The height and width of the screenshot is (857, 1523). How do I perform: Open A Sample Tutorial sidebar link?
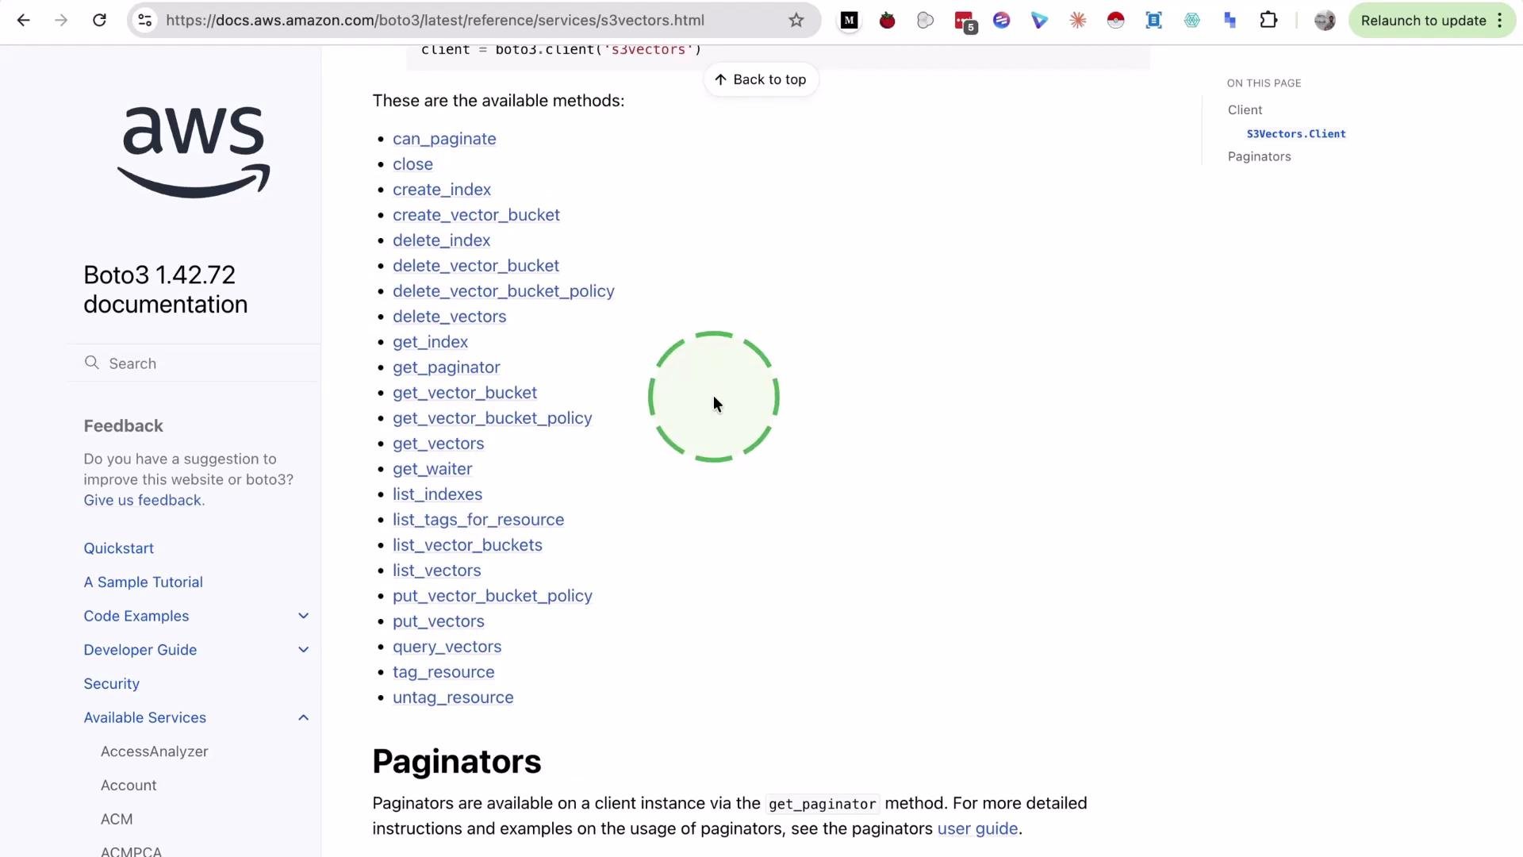coord(144,582)
